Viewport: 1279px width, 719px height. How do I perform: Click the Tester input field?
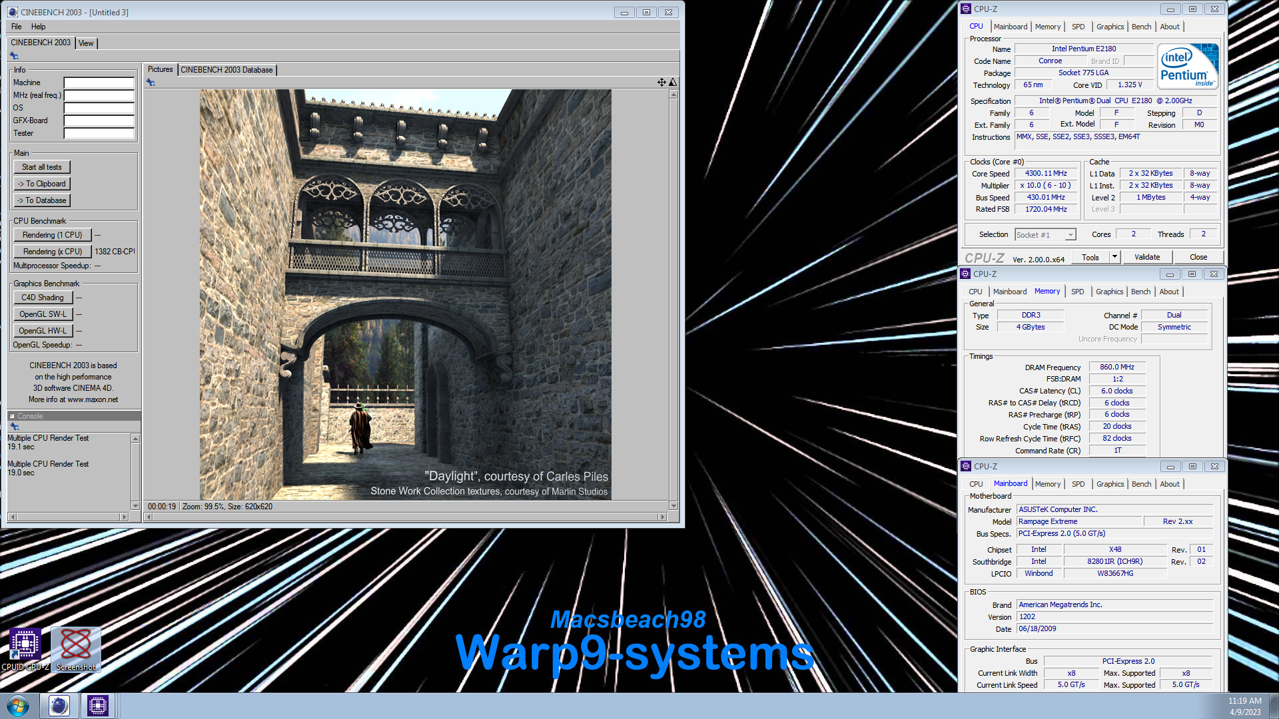click(x=99, y=133)
